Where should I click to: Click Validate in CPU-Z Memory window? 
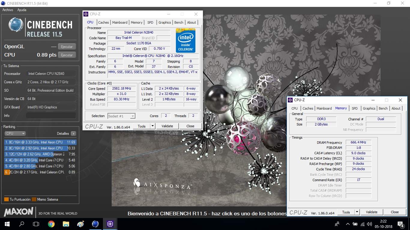click(372, 212)
